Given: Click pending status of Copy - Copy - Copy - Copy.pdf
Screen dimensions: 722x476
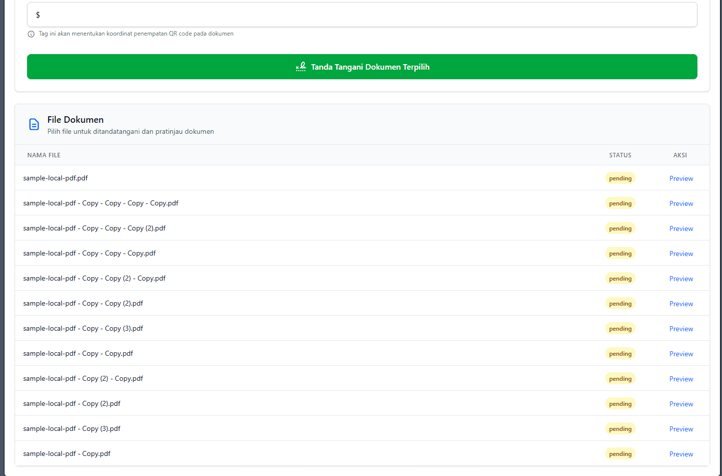Looking at the screenshot, I should click(x=620, y=203).
